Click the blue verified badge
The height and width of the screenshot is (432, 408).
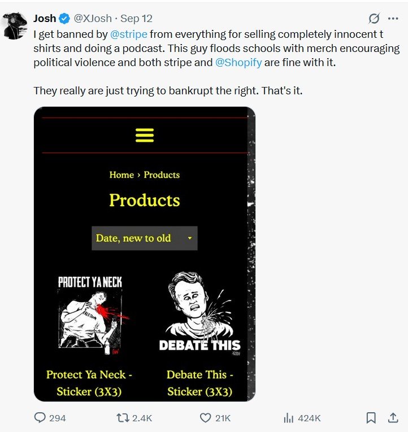point(65,19)
